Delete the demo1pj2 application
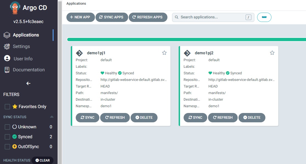 click(252, 118)
